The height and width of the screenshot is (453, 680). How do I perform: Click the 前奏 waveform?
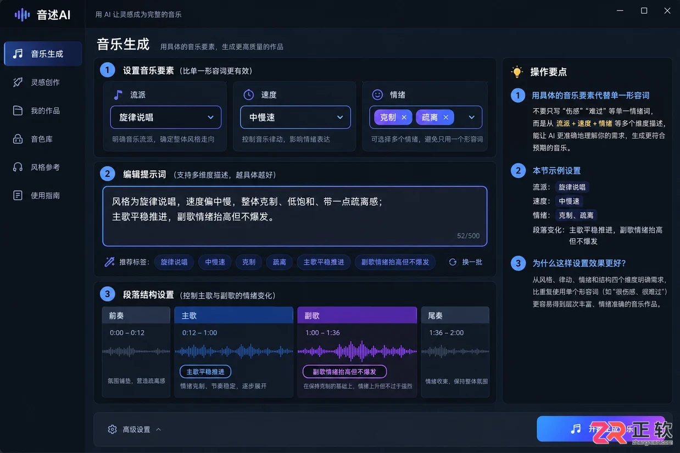coord(136,351)
